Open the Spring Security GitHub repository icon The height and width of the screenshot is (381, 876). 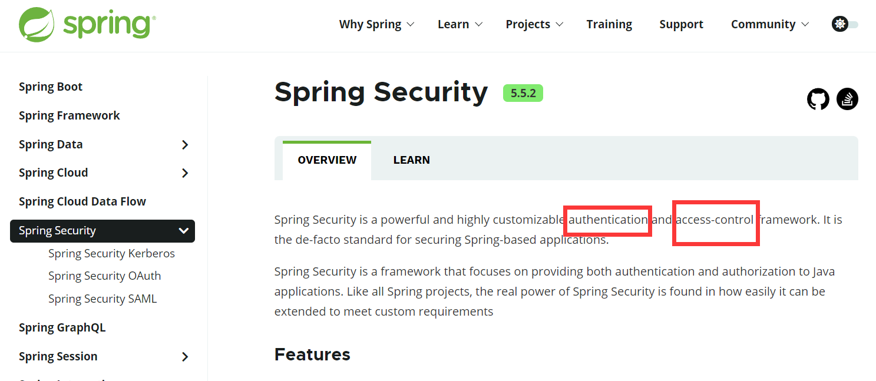[x=818, y=99]
